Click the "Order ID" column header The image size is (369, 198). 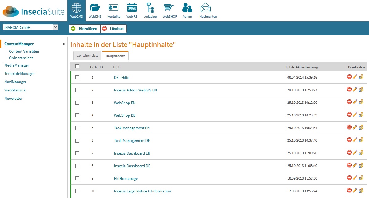point(96,67)
